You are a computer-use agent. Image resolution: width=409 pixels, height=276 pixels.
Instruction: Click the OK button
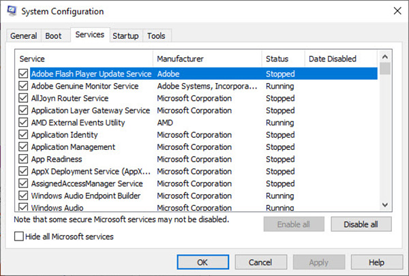(202, 262)
